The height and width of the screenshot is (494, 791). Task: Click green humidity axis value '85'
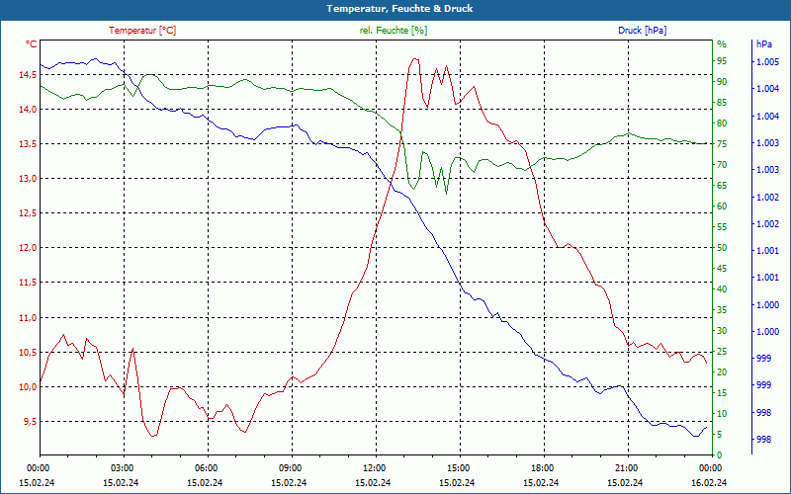(x=723, y=103)
